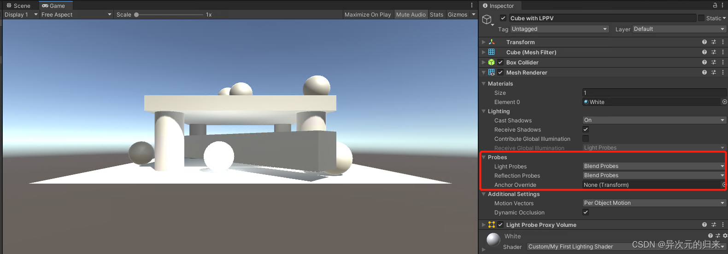Click the game object cube icon
This screenshot has height=254, width=728.
pyautogui.click(x=487, y=20)
